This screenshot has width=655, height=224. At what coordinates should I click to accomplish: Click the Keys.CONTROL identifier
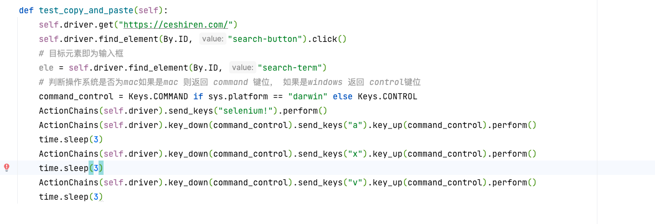(387, 97)
